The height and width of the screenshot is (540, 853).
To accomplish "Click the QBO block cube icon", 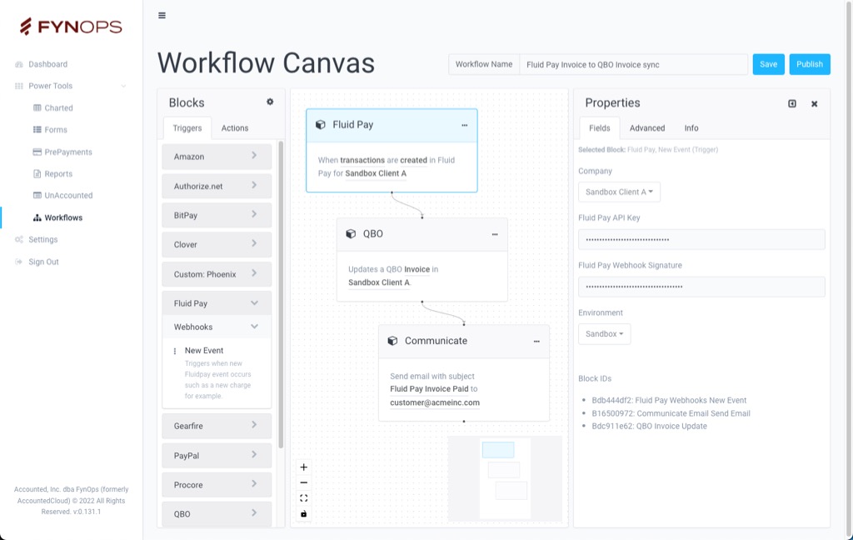I will click(x=351, y=233).
